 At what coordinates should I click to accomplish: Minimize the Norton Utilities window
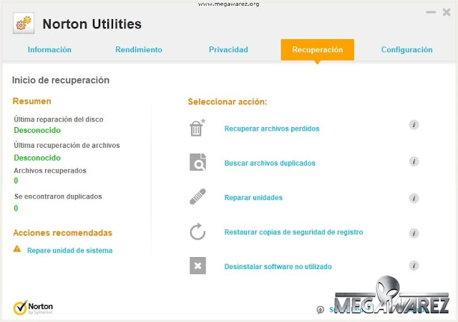point(431,12)
